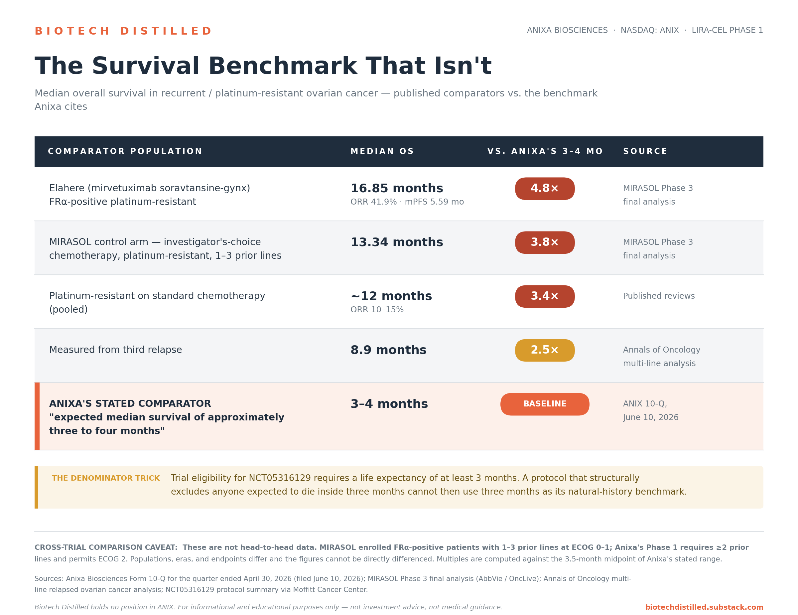Click the 4.8× multiple badge
This screenshot has width=798, height=615.
545,189
